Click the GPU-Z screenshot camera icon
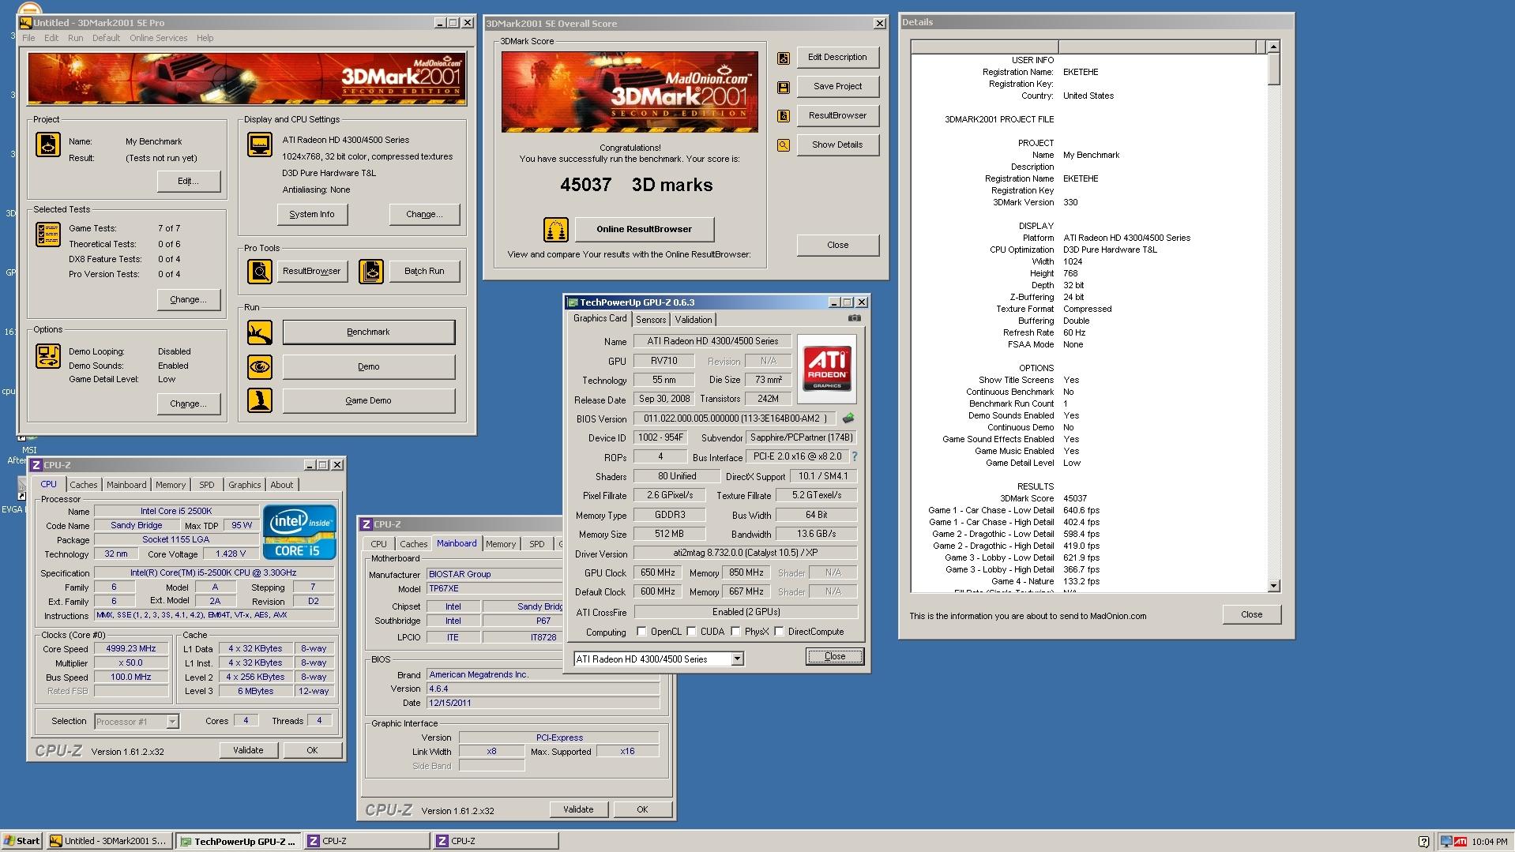1515x852 pixels. tap(854, 318)
